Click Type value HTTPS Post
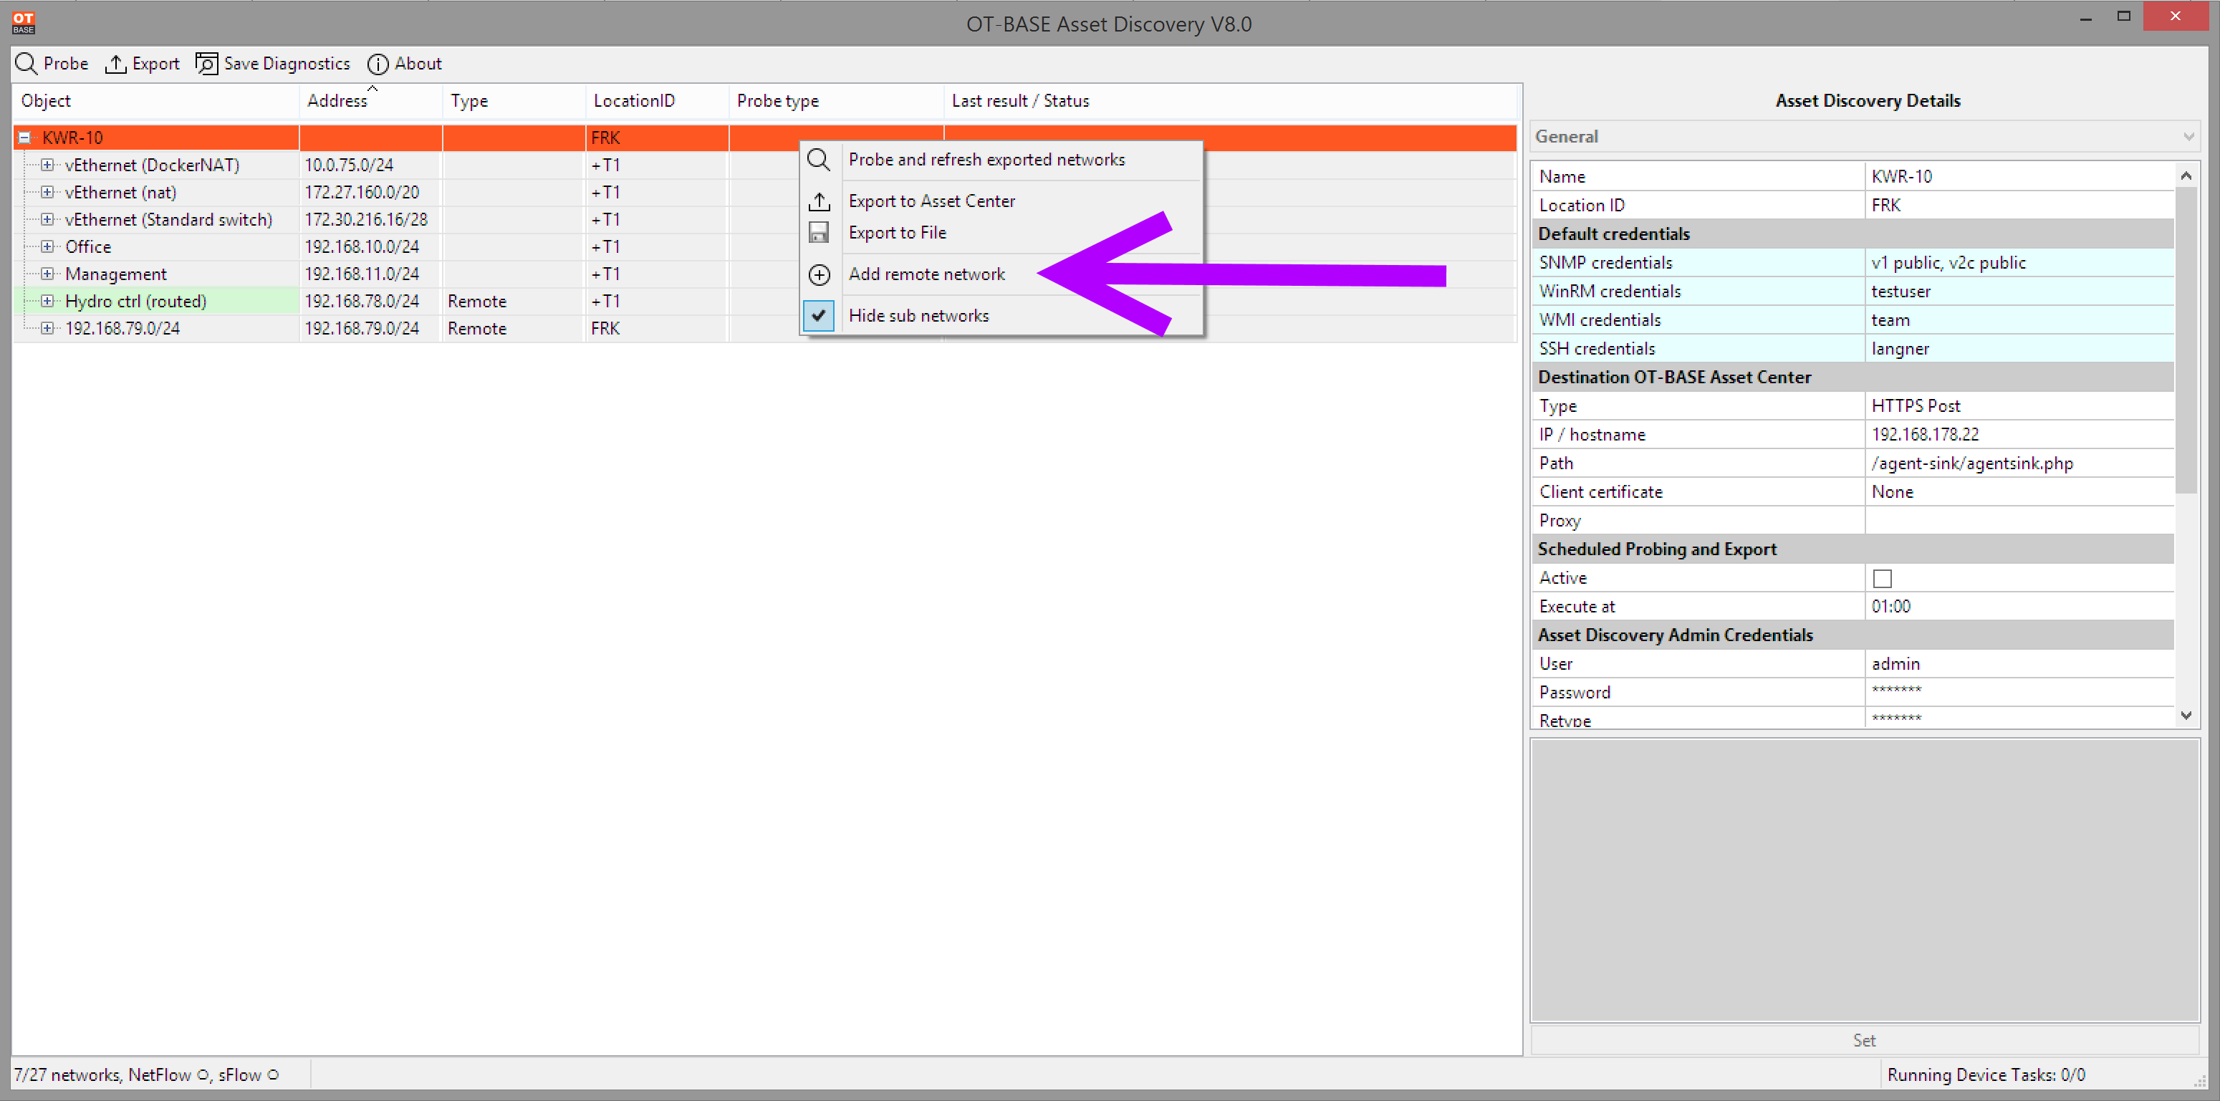This screenshot has width=2220, height=1101. [x=2019, y=405]
